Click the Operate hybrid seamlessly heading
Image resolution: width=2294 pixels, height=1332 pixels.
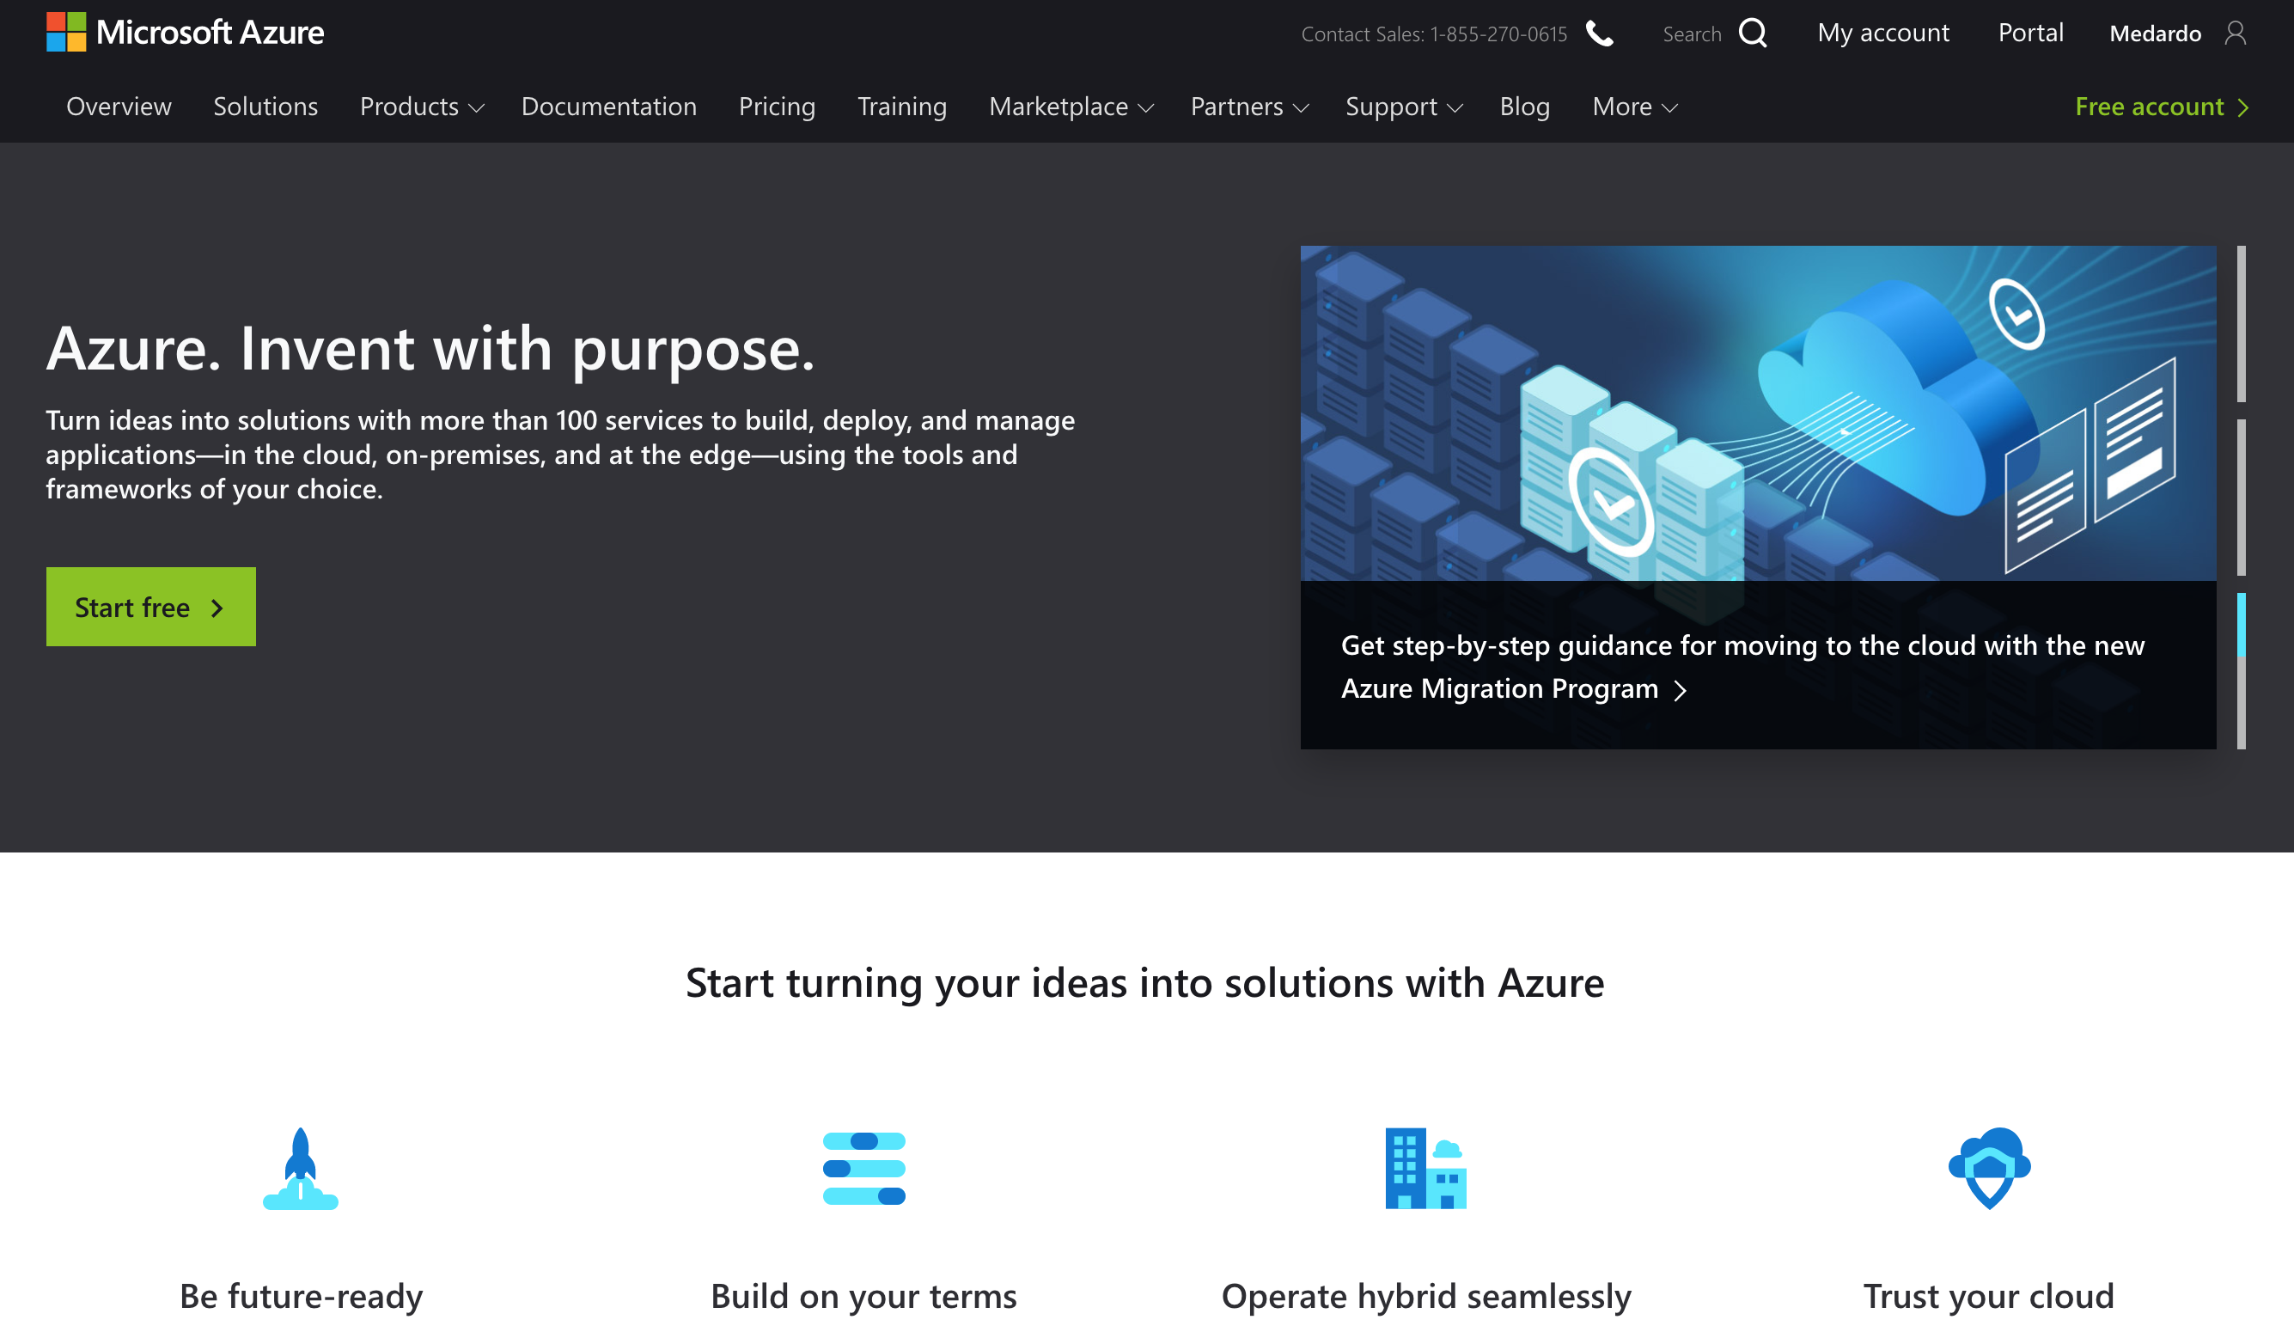tap(1426, 1296)
